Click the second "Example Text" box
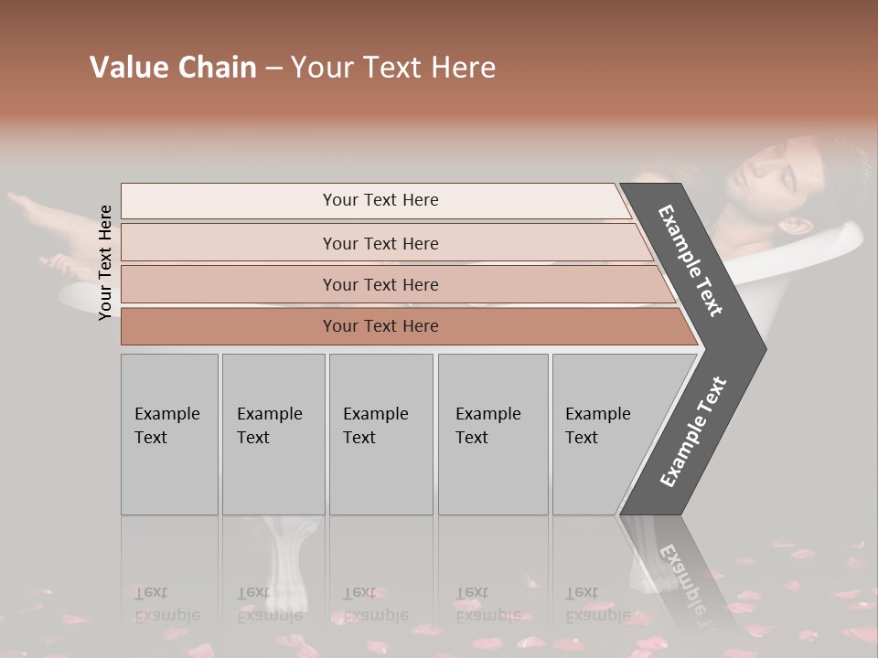This screenshot has width=878, height=658. tap(273, 434)
